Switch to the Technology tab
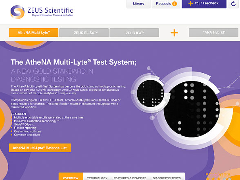 97,178
